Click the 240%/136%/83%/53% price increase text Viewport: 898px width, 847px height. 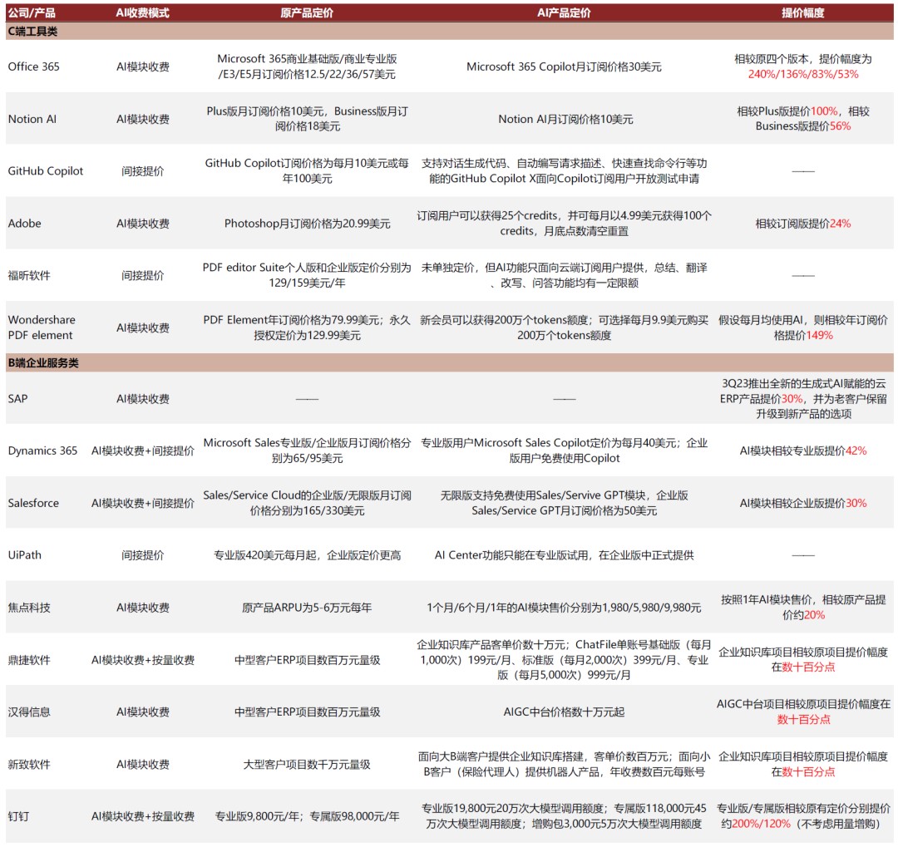click(803, 74)
